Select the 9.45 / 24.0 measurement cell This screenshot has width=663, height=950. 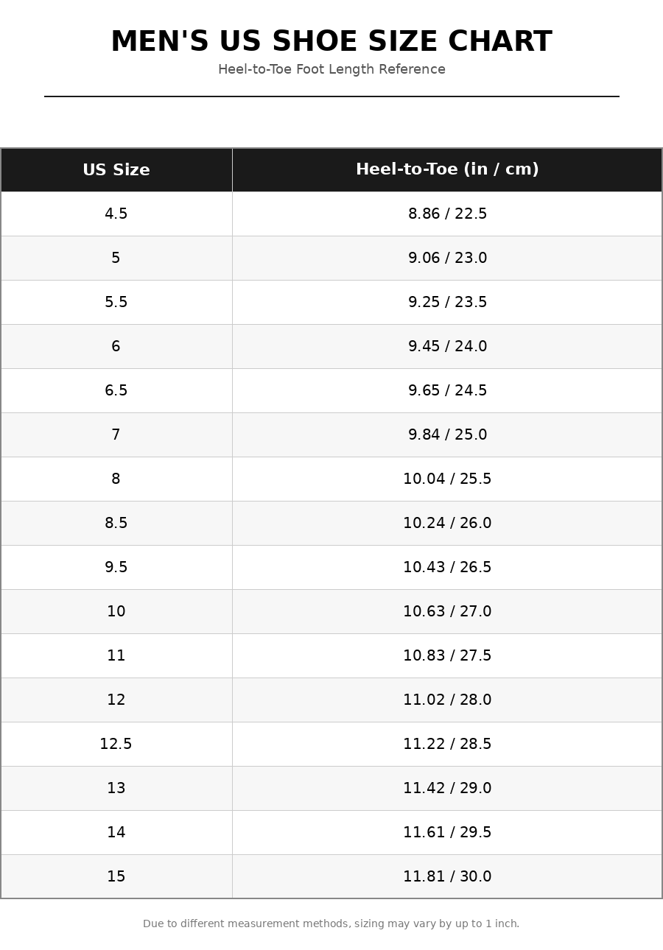point(447,347)
